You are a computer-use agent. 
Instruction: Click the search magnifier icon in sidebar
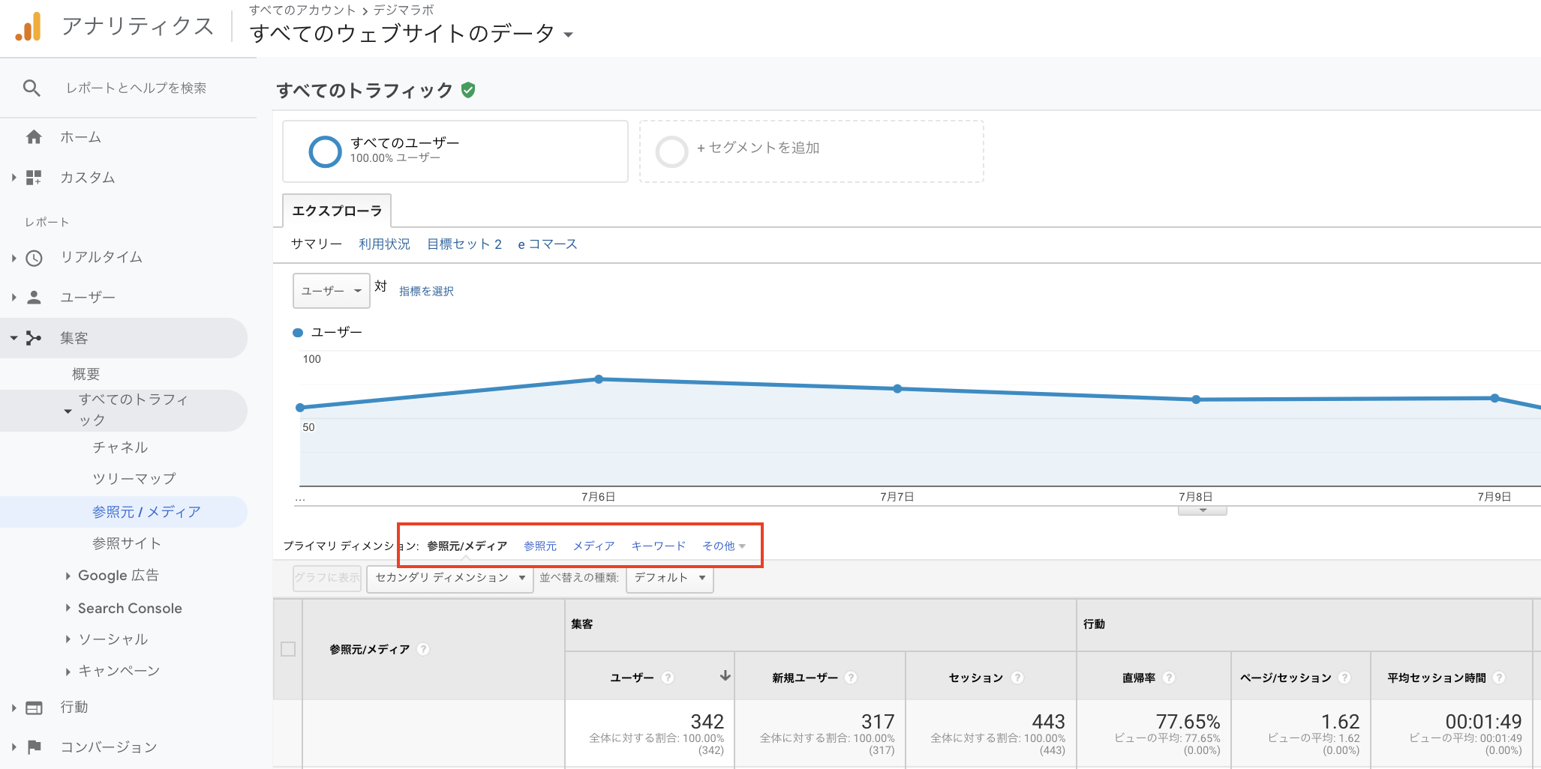pos(32,88)
